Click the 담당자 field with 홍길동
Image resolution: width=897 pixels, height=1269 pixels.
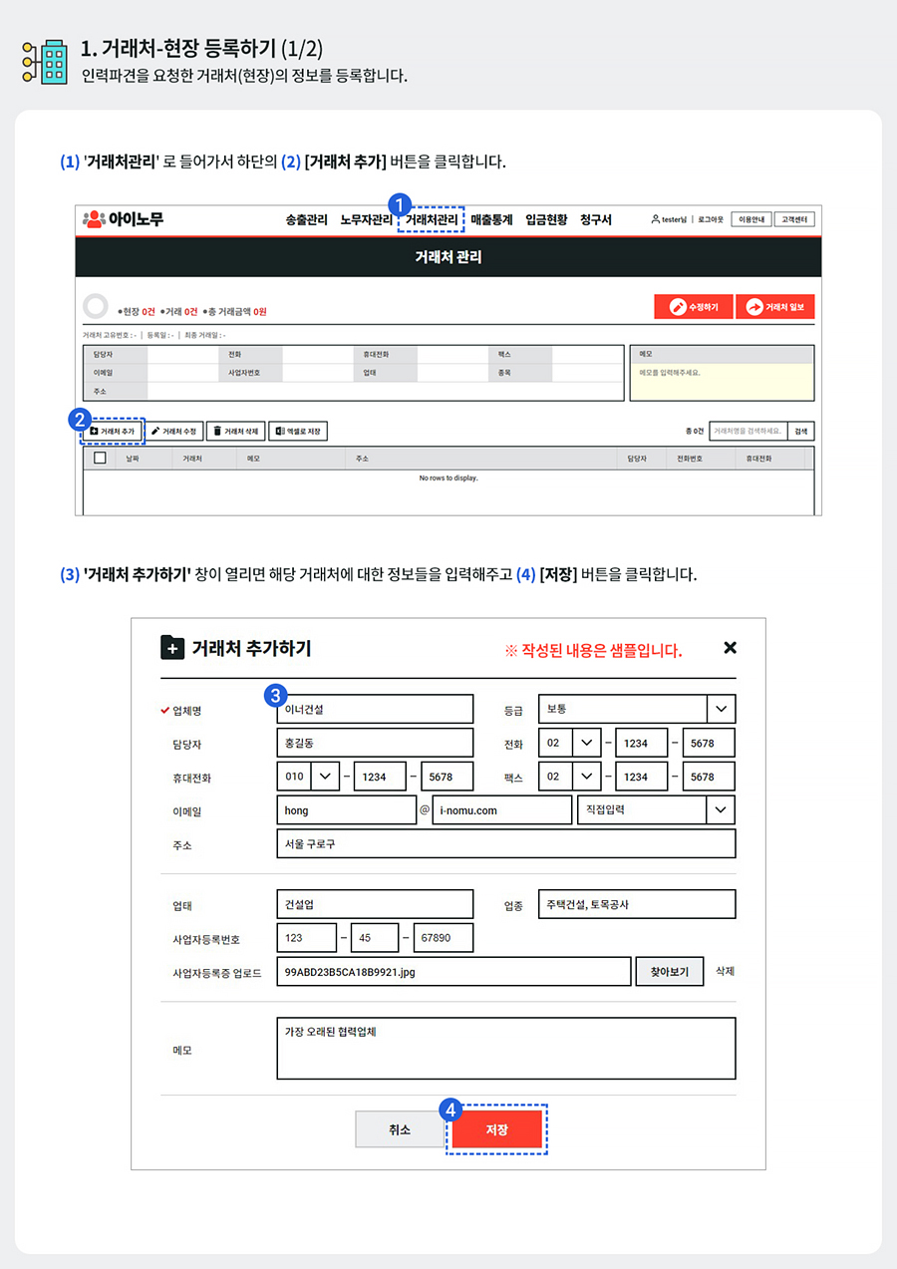[375, 744]
